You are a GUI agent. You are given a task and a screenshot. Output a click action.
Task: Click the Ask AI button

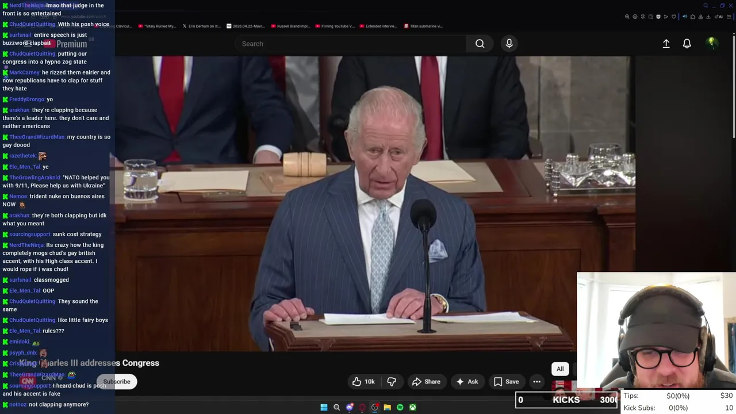(467, 381)
